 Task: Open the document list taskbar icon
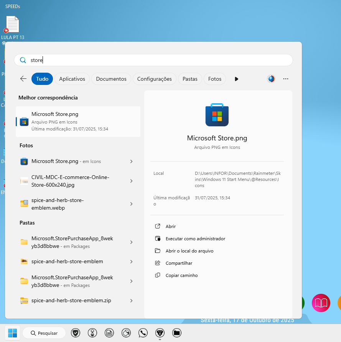[x=109, y=333]
